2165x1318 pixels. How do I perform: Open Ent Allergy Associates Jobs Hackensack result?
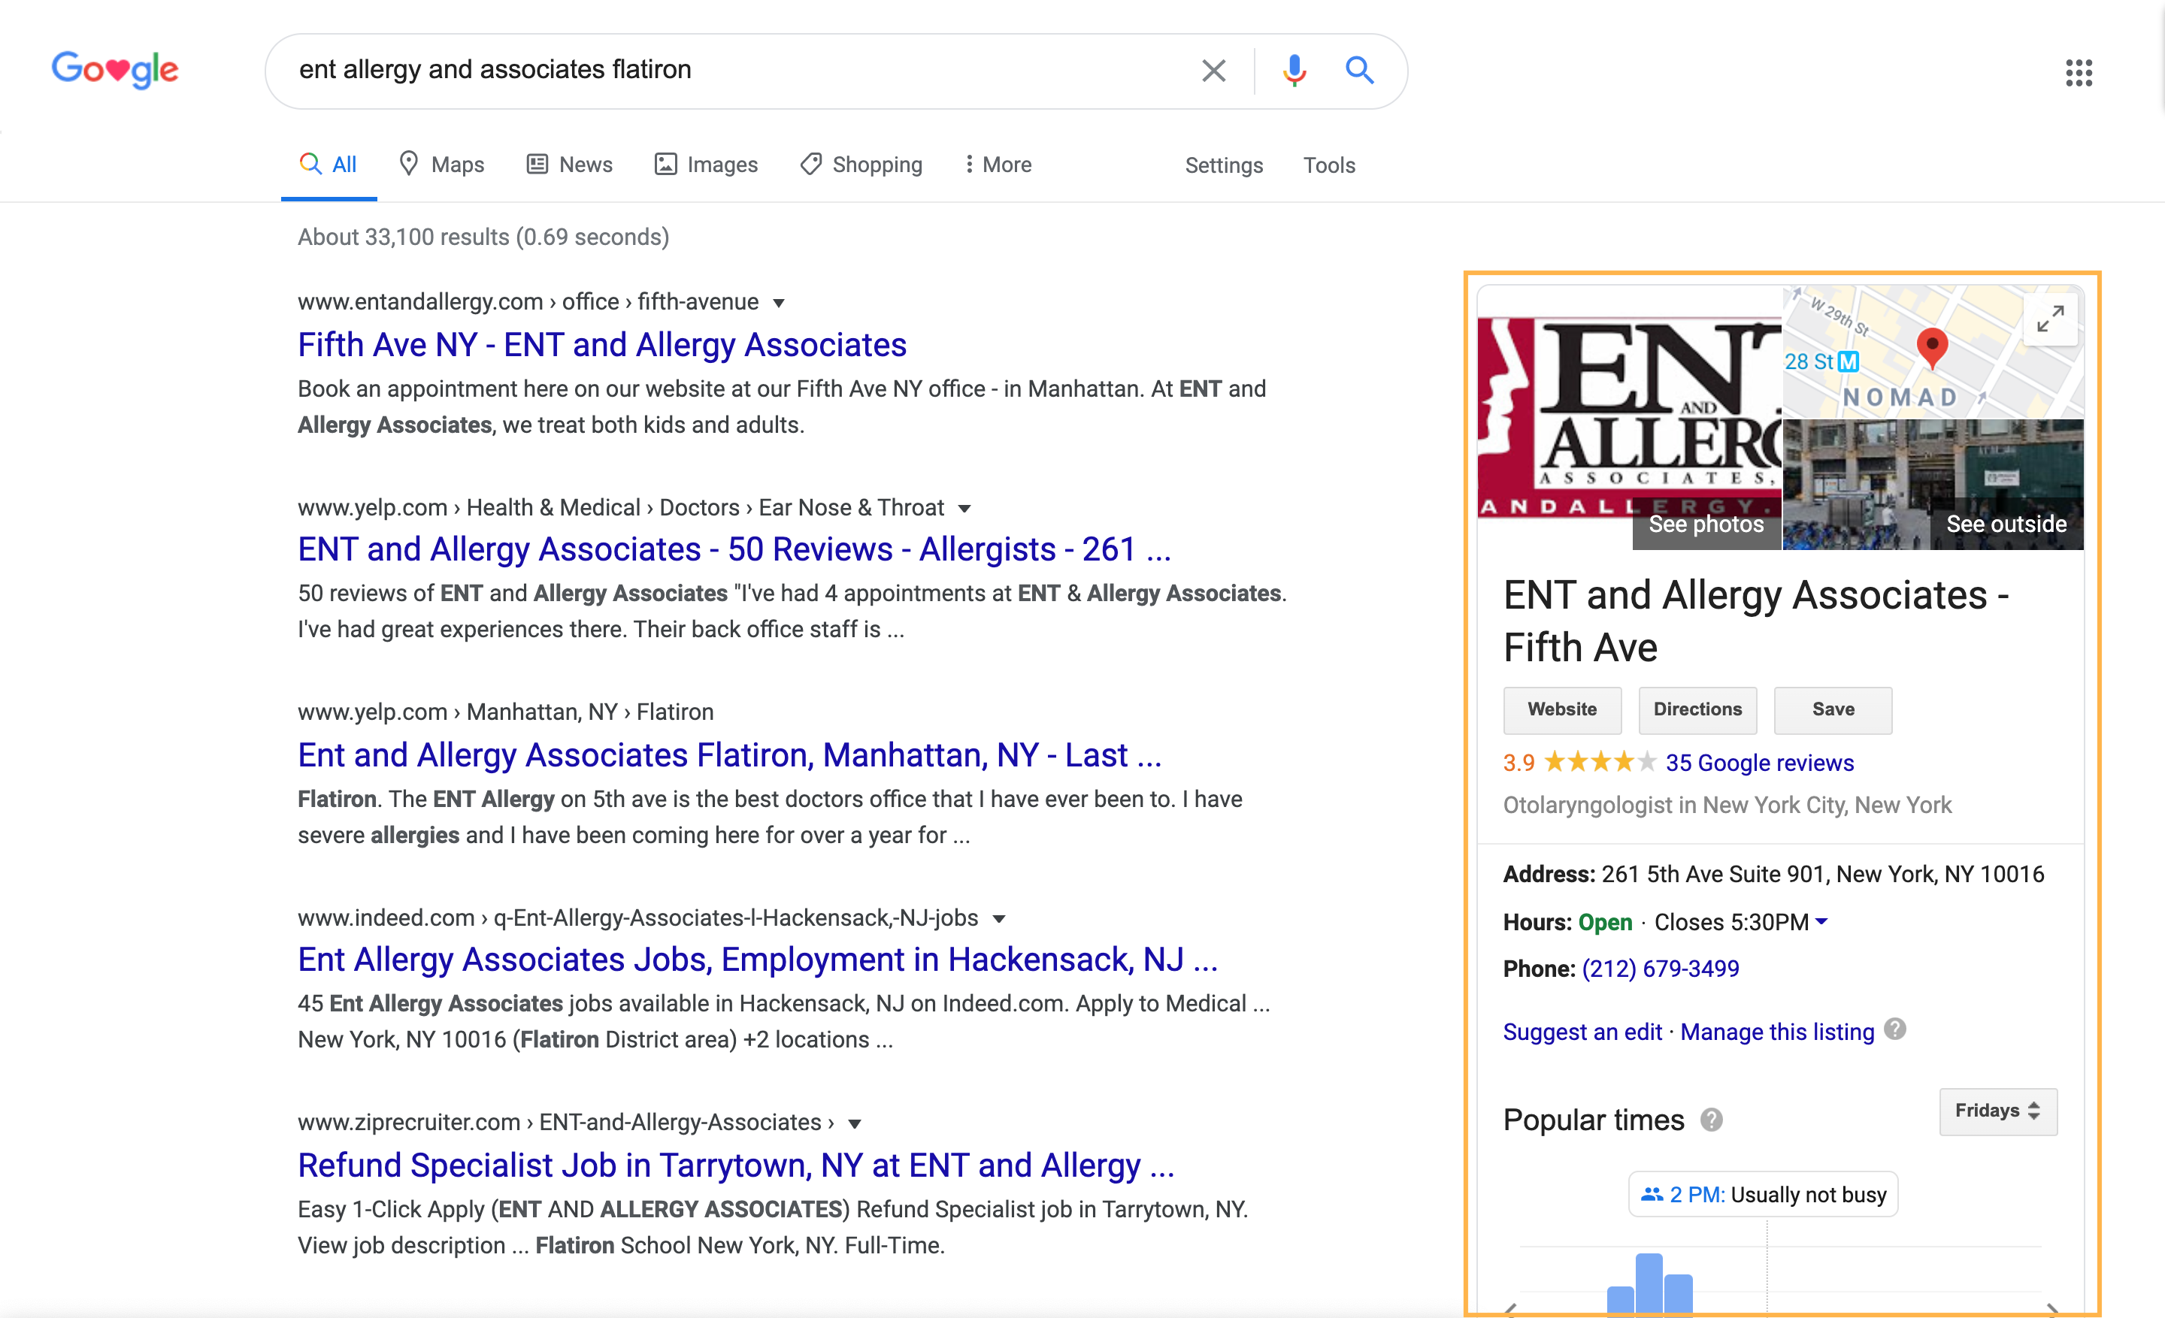[758, 960]
